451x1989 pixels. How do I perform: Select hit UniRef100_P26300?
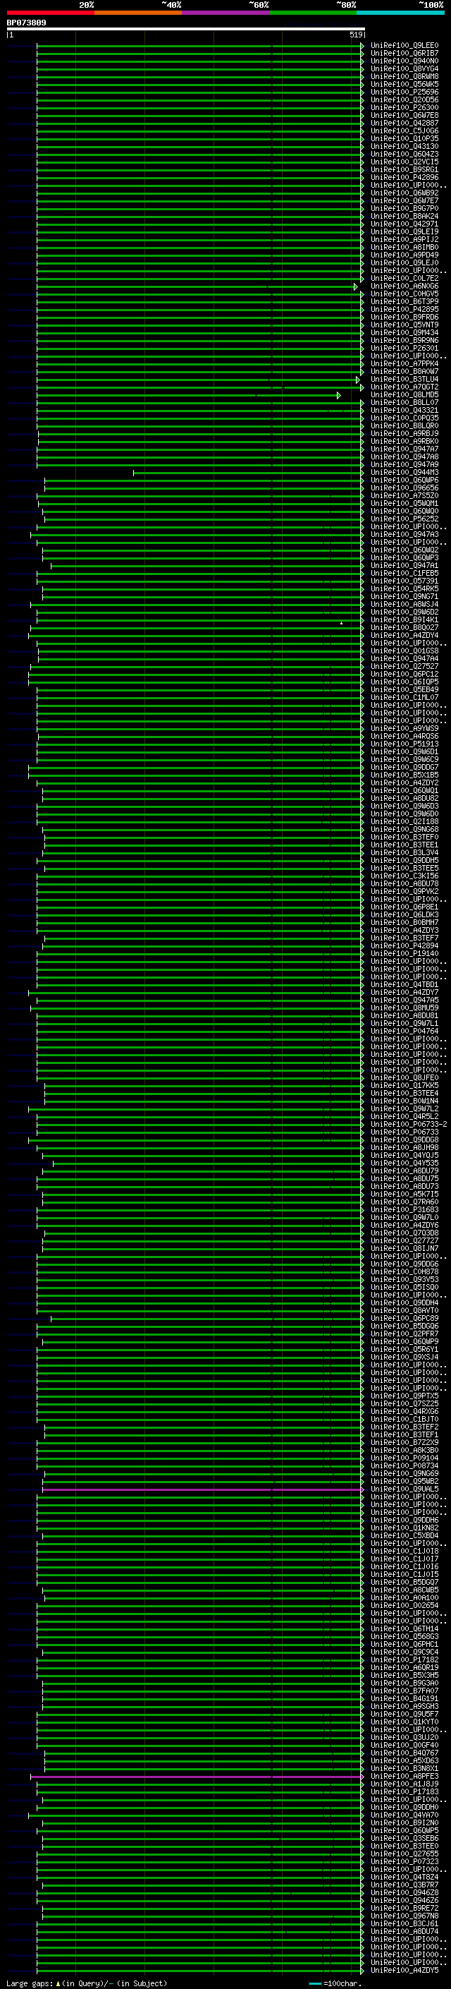coord(404,107)
